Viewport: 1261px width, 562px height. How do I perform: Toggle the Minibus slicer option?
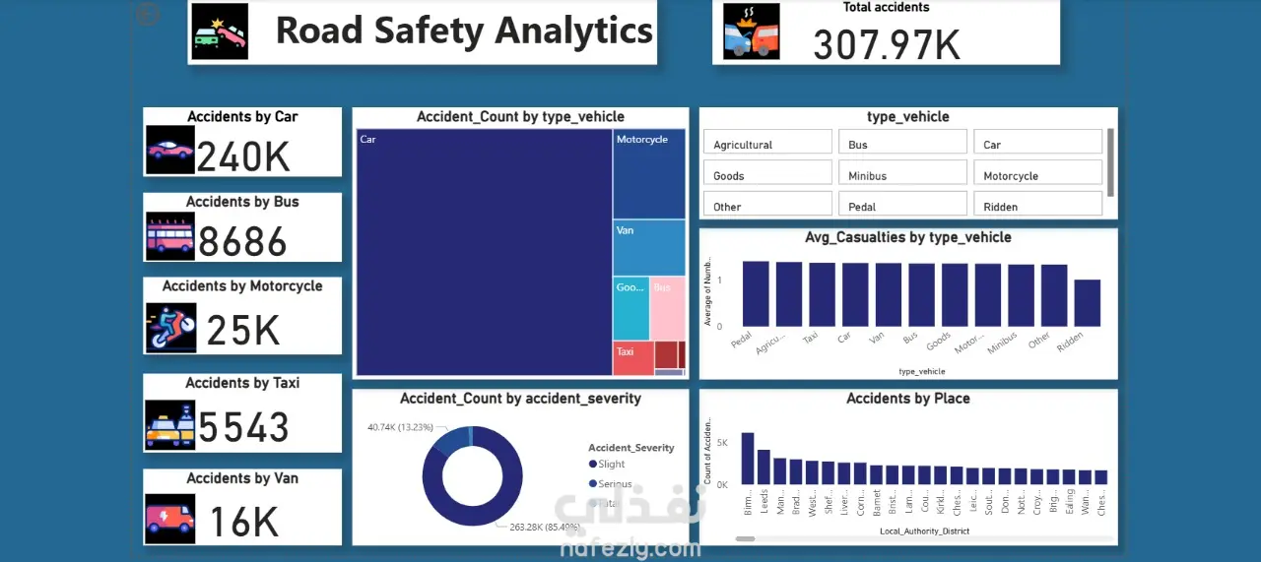pos(903,172)
